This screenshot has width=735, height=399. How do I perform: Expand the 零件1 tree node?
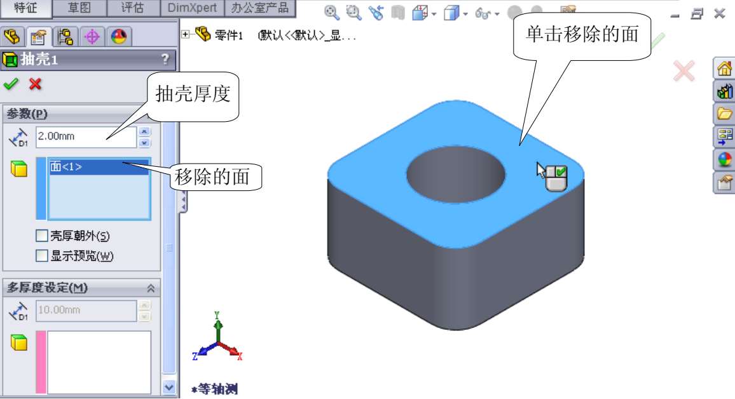coord(186,34)
